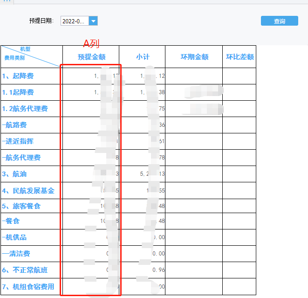Click the row label —清洁费
The image size is (308, 298).
(16, 254)
